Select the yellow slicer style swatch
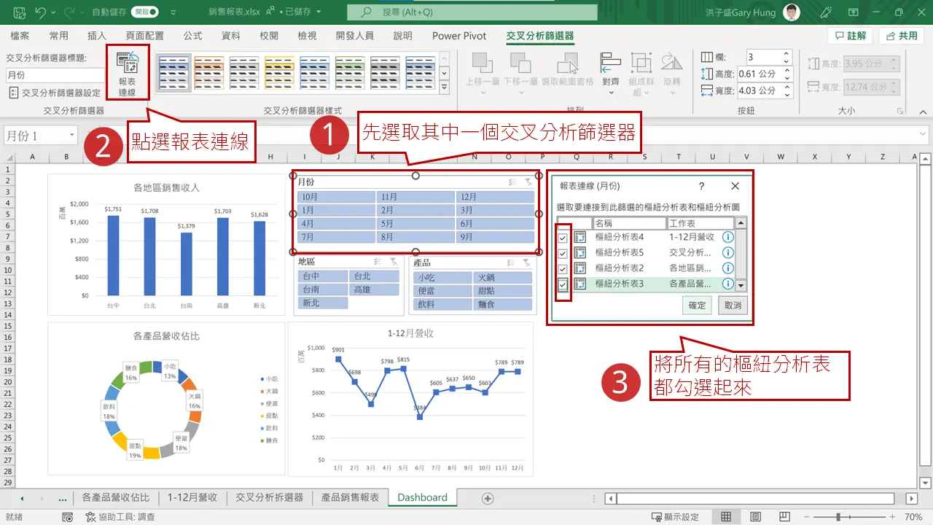The width and height of the screenshot is (933, 525). [x=279, y=71]
